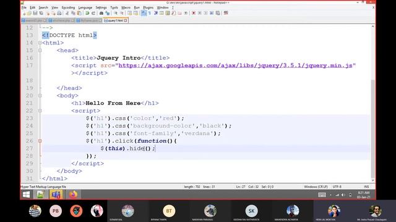
Task: Open the File menu
Action: (24, 7)
